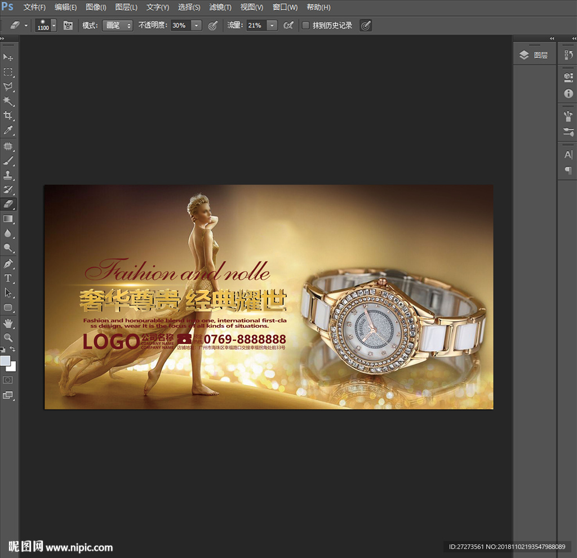Select the Zoom tool
The height and width of the screenshot is (558, 577).
pyautogui.click(x=8, y=337)
